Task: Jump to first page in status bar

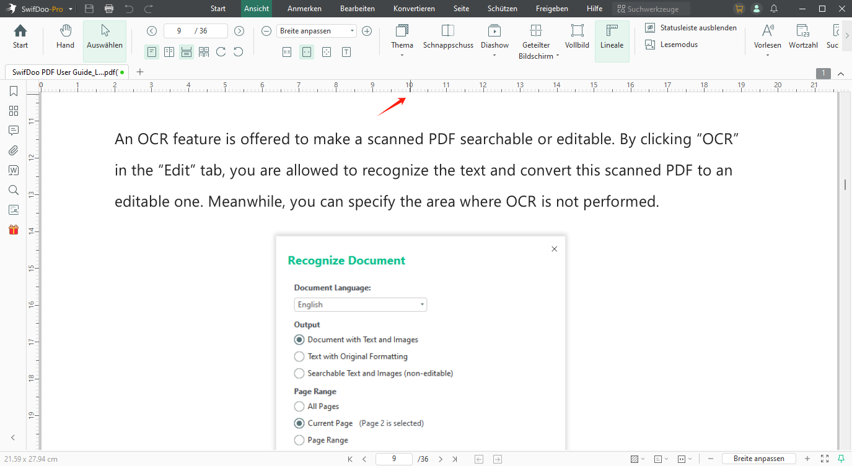Action: [350, 459]
